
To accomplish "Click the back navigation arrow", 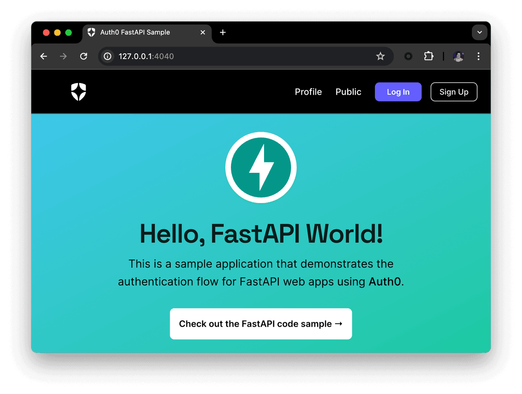I will point(43,56).
